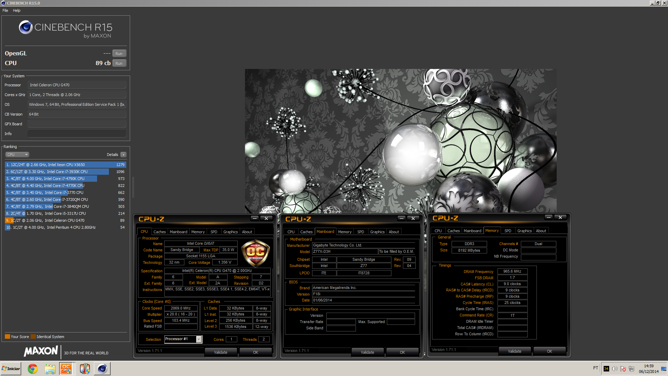Click OK in the left CPU-Z window
This screenshot has height=376, width=668.
pyautogui.click(x=256, y=352)
